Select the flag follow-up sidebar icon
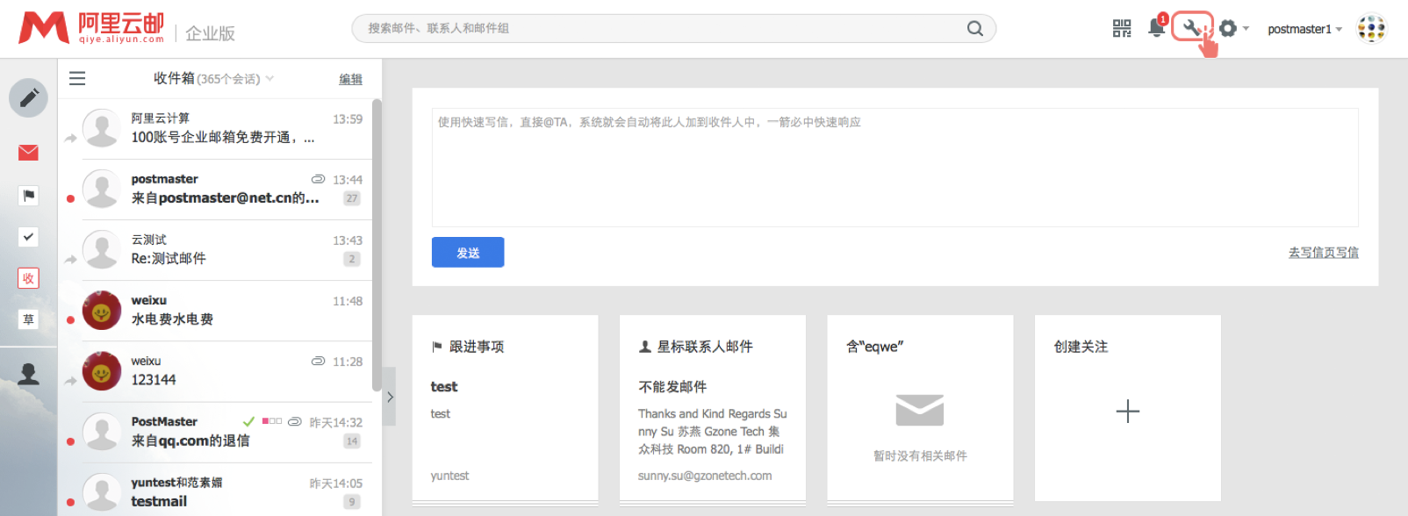The height and width of the screenshot is (516, 1408). pos(28,195)
